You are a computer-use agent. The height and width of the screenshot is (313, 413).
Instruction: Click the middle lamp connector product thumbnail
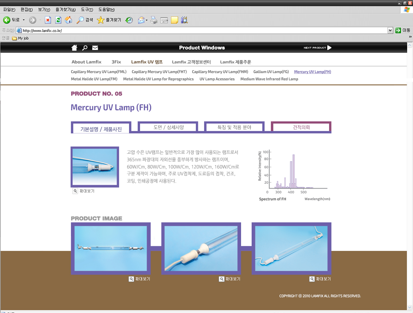(201, 249)
